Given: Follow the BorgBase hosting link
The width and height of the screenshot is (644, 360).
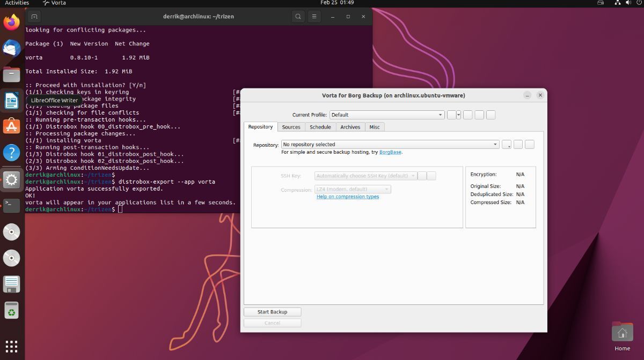Looking at the screenshot, I should pyautogui.click(x=390, y=152).
